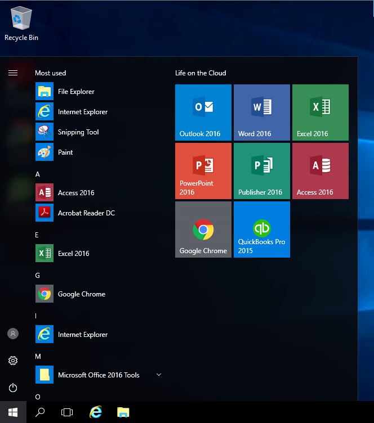Open the Snipping Tool
The height and width of the screenshot is (423, 374).
tap(99, 132)
